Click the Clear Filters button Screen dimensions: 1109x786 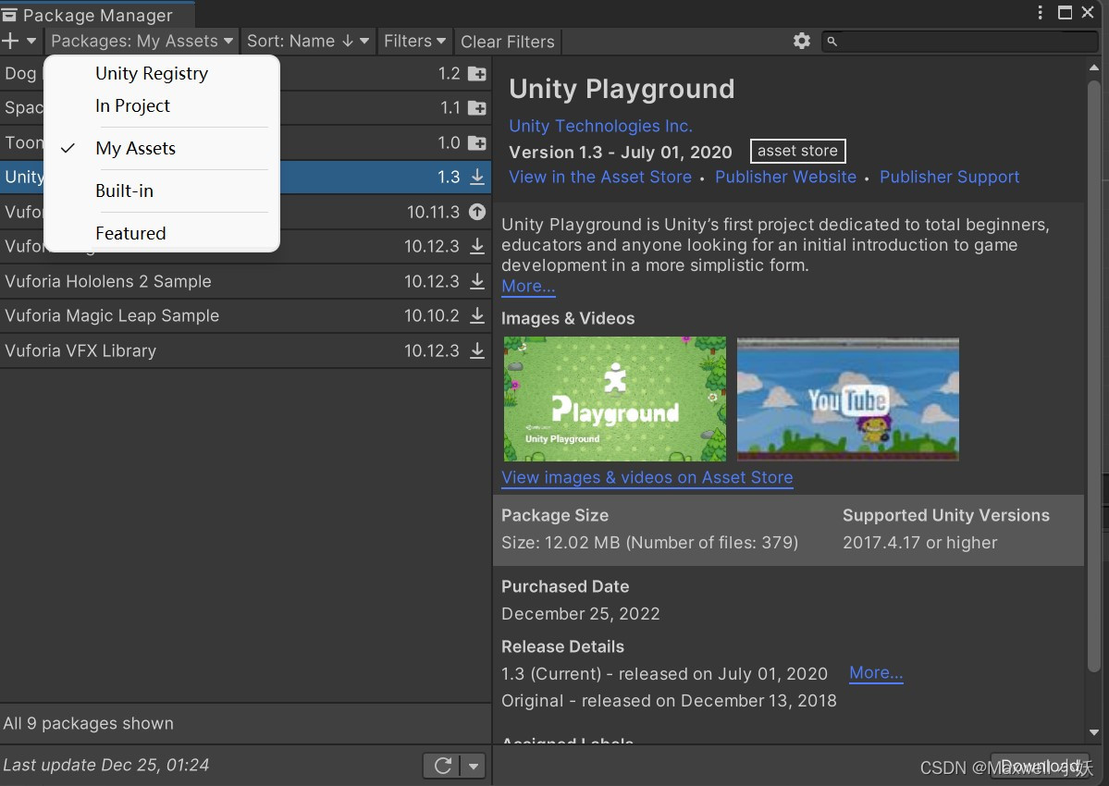coord(507,42)
